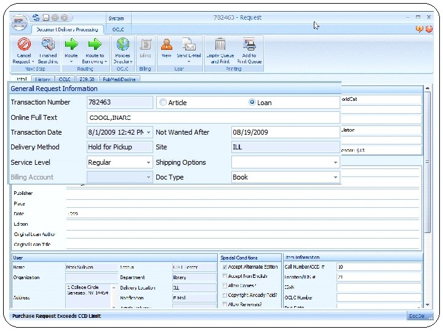Click the View user icon
443x332 pixels.
click(x=166, y=44)
